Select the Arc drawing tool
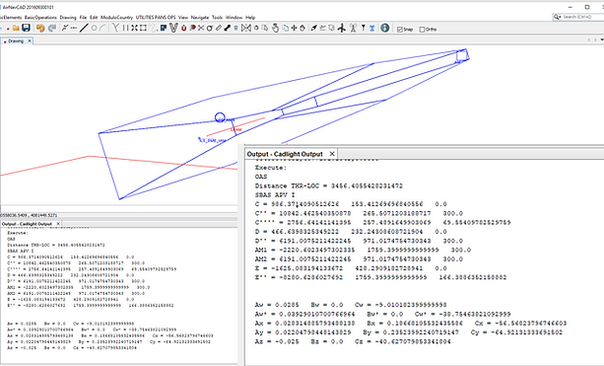The image size is (604, 366). click(x=102, y=28)
